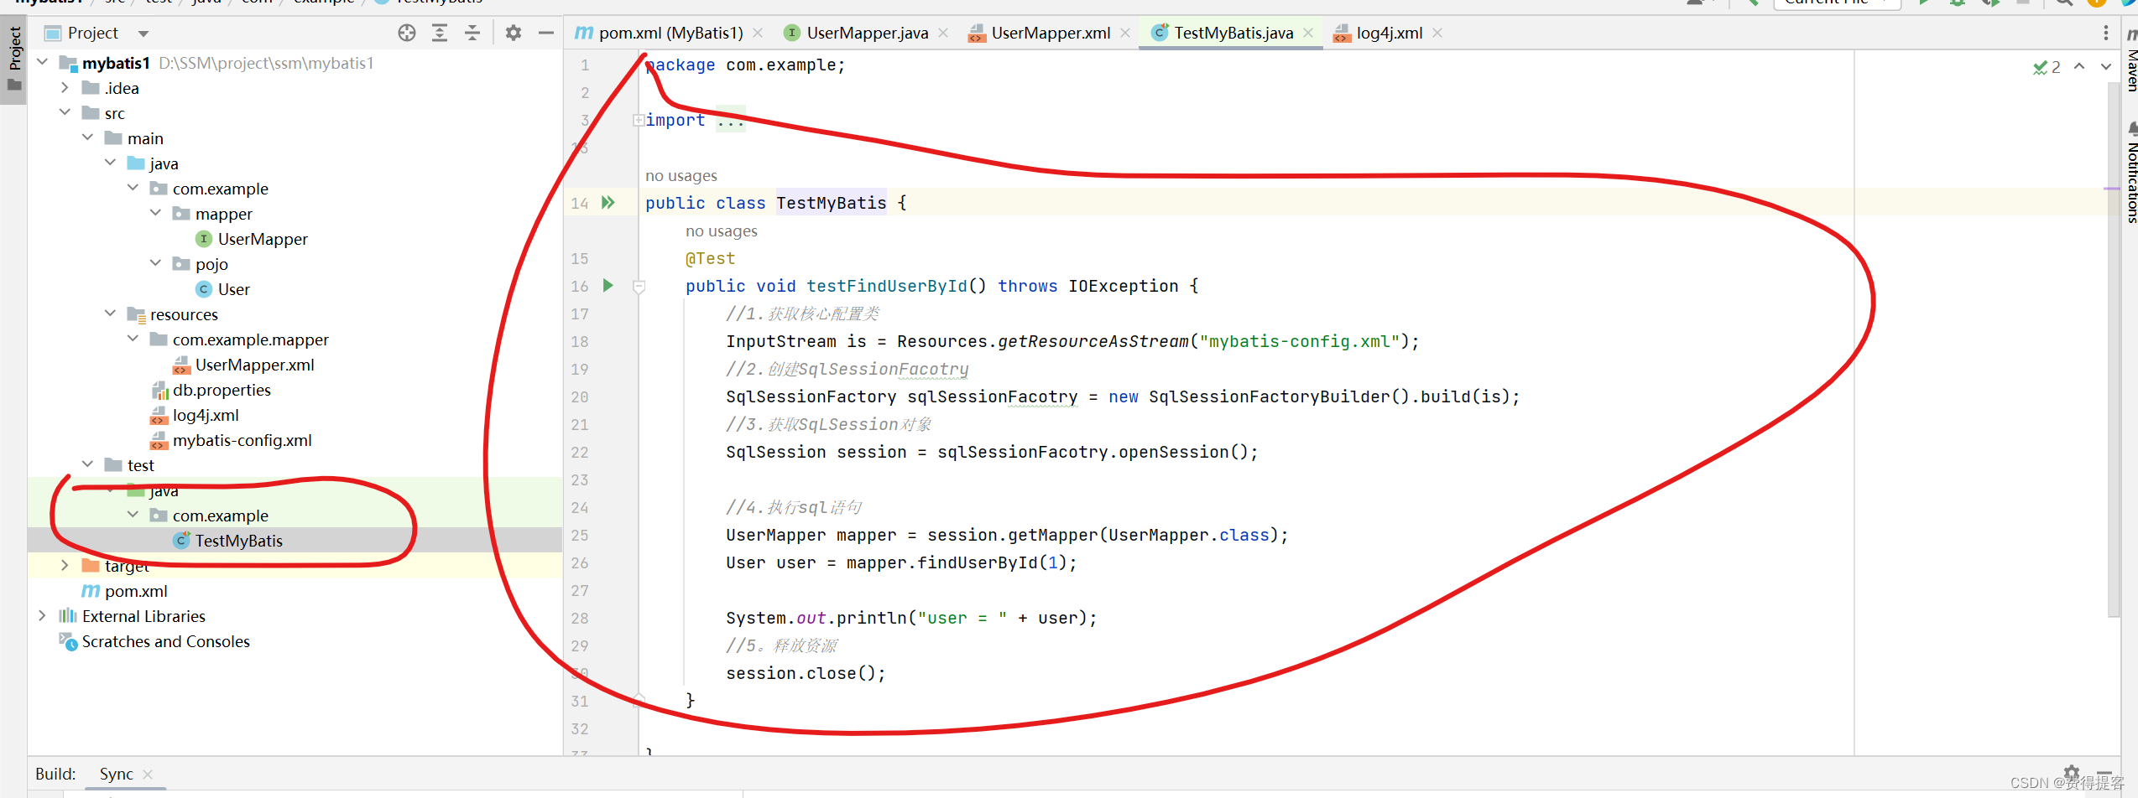Go to next highlighted problem arrow
Image resolution: width=2138 pixels, height=798 pixels.
(x=2106, y=66)
